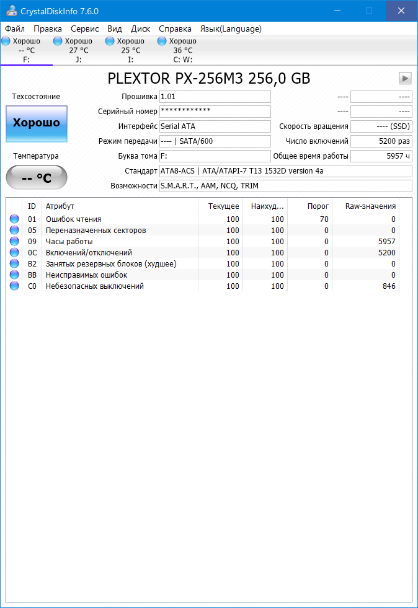Open the Правка menu
418x608 pixels.
tap(47, 29)
